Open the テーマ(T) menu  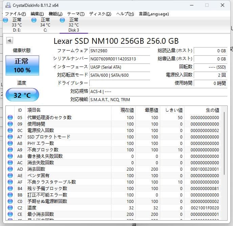point(76,14)
